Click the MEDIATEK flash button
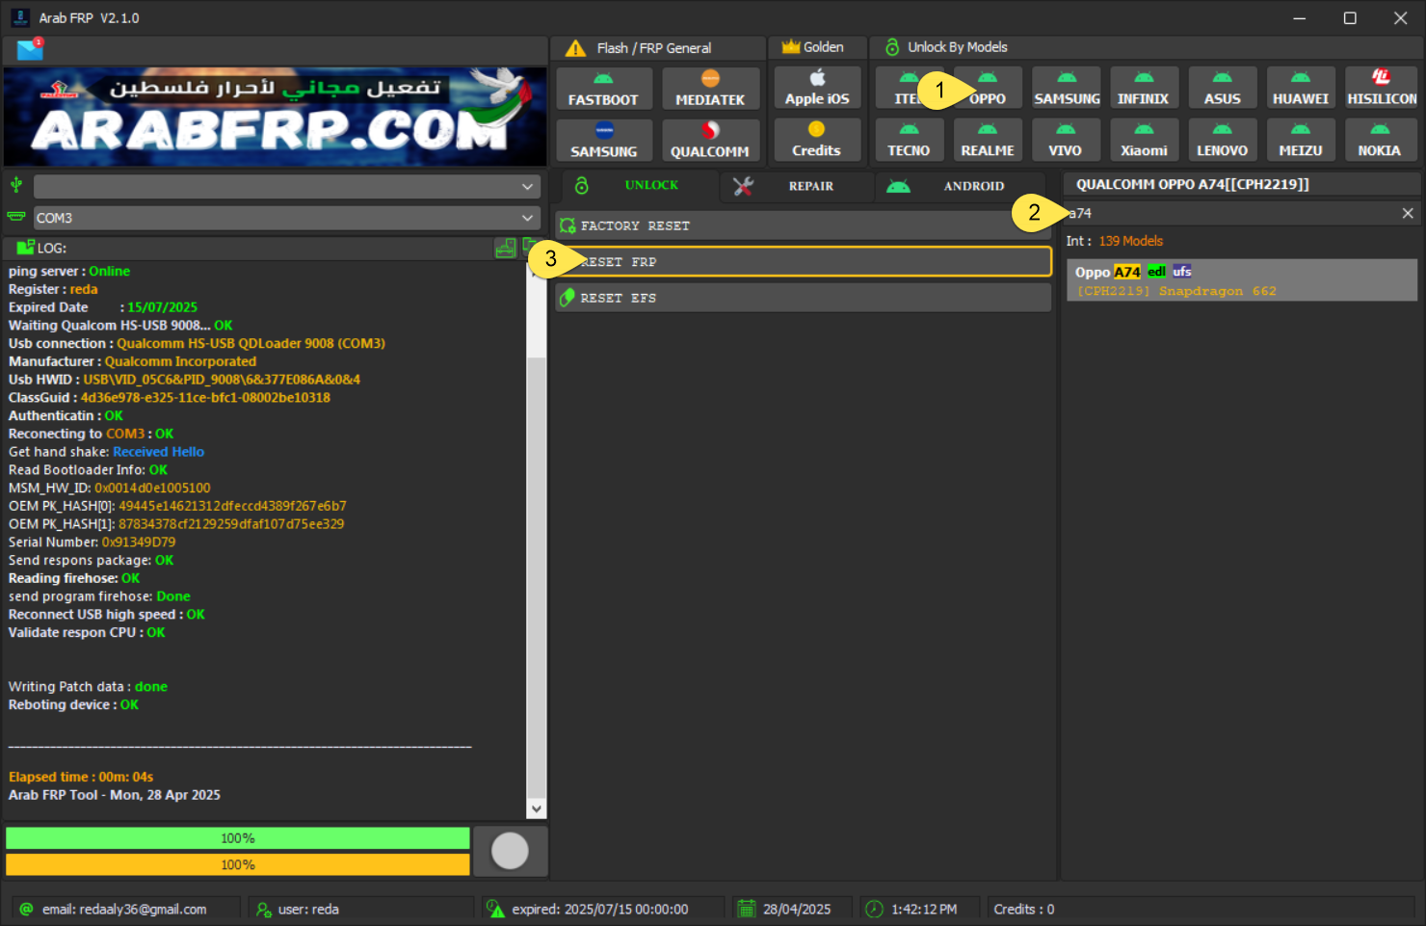 (710, 89)
